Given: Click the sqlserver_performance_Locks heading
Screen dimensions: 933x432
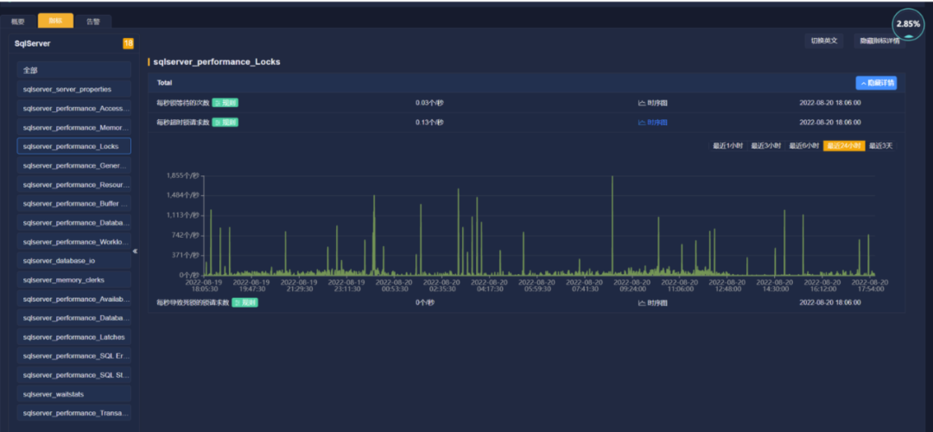Looking at the screenshot, I should point(217,61).
